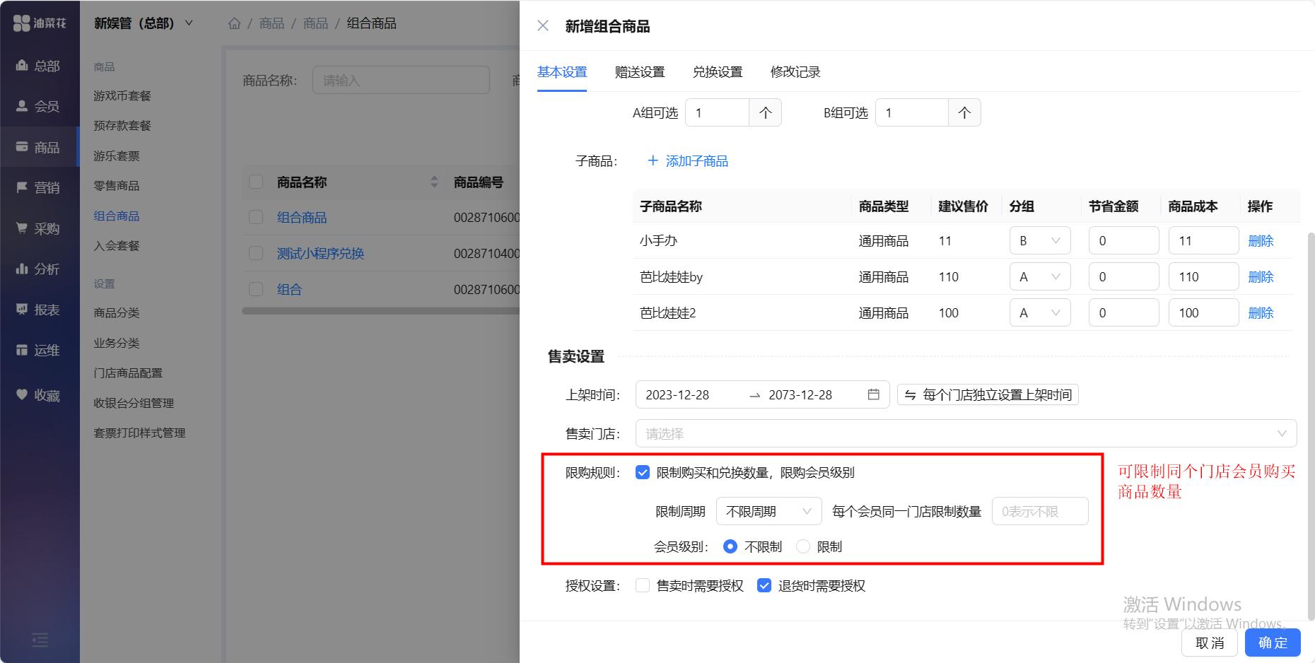Open 预存款套餐 menu item
1315x663 pixels.
(x=122, y=125)
